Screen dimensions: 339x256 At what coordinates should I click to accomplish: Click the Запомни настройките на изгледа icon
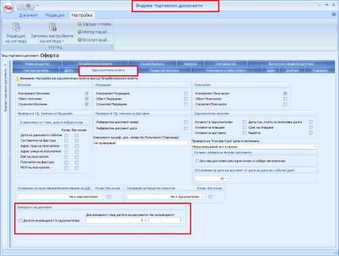click(x=52, y=27)
